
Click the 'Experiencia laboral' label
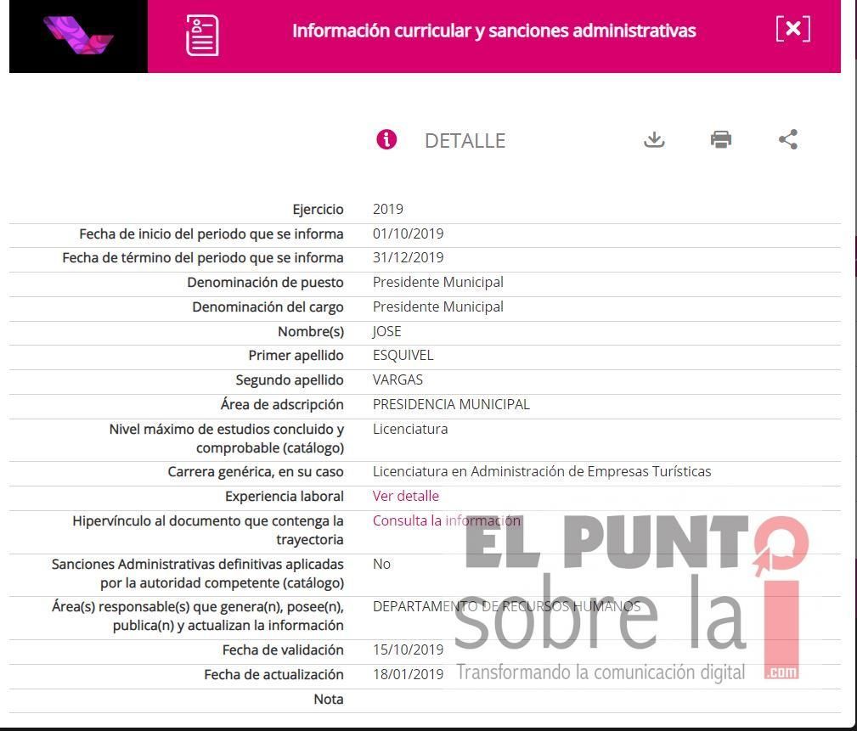pyautogui.click(x=285, y=497)
